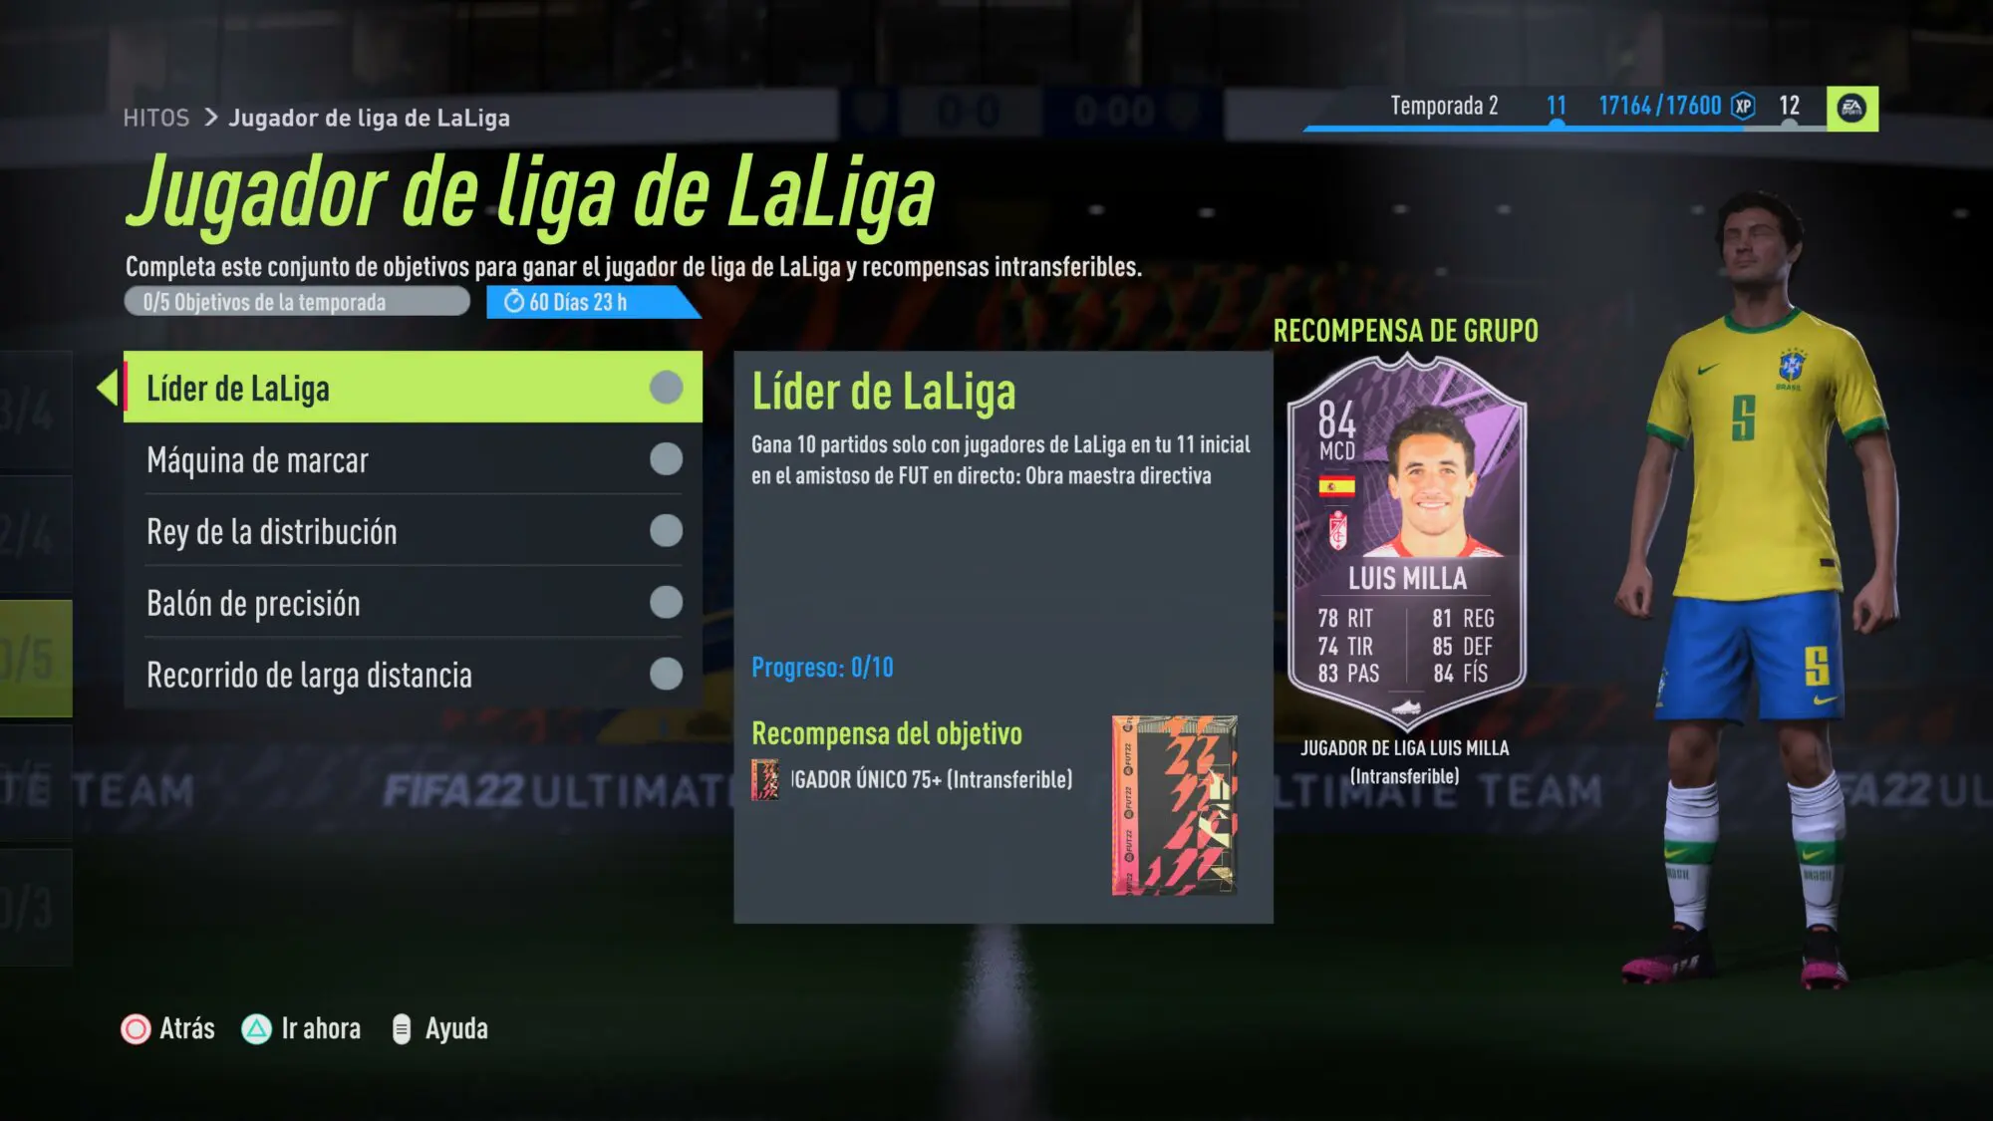Click the Spain flag on player card
This screenshot has width=1993, height=1121.
coord(1336,487)
